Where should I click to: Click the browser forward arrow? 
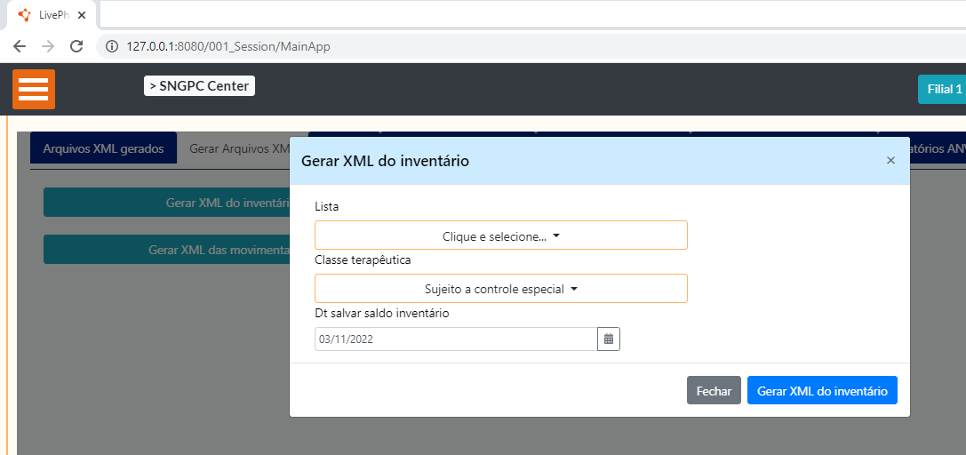tap(48, 46)
